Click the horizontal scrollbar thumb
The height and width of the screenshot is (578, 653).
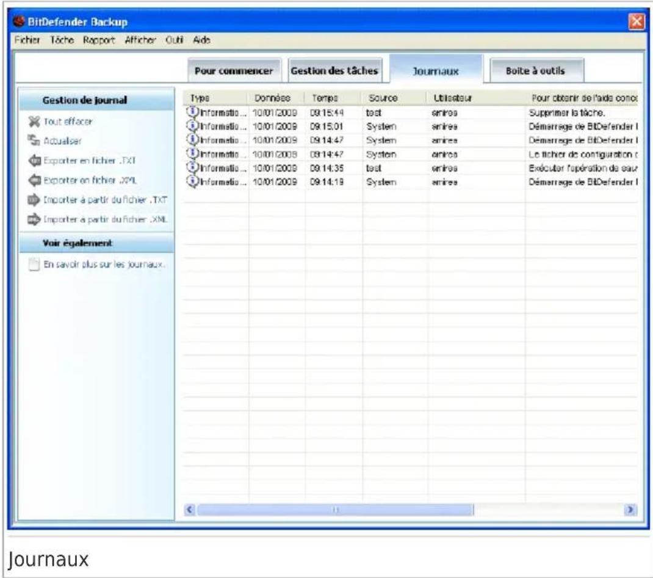point(335,510)
